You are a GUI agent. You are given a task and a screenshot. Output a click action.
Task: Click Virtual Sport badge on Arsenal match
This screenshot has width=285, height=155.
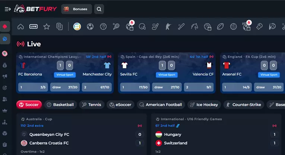[x=269, y=75]
